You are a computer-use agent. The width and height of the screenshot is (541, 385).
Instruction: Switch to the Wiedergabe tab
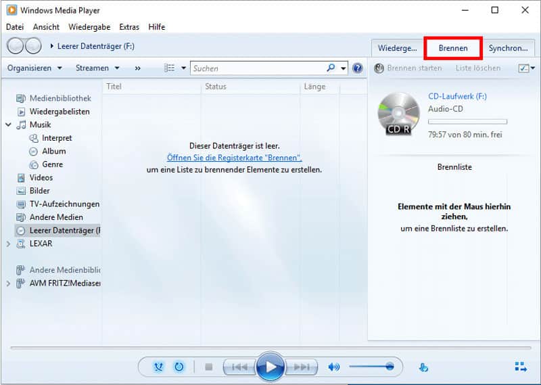(x=397, y=48)
